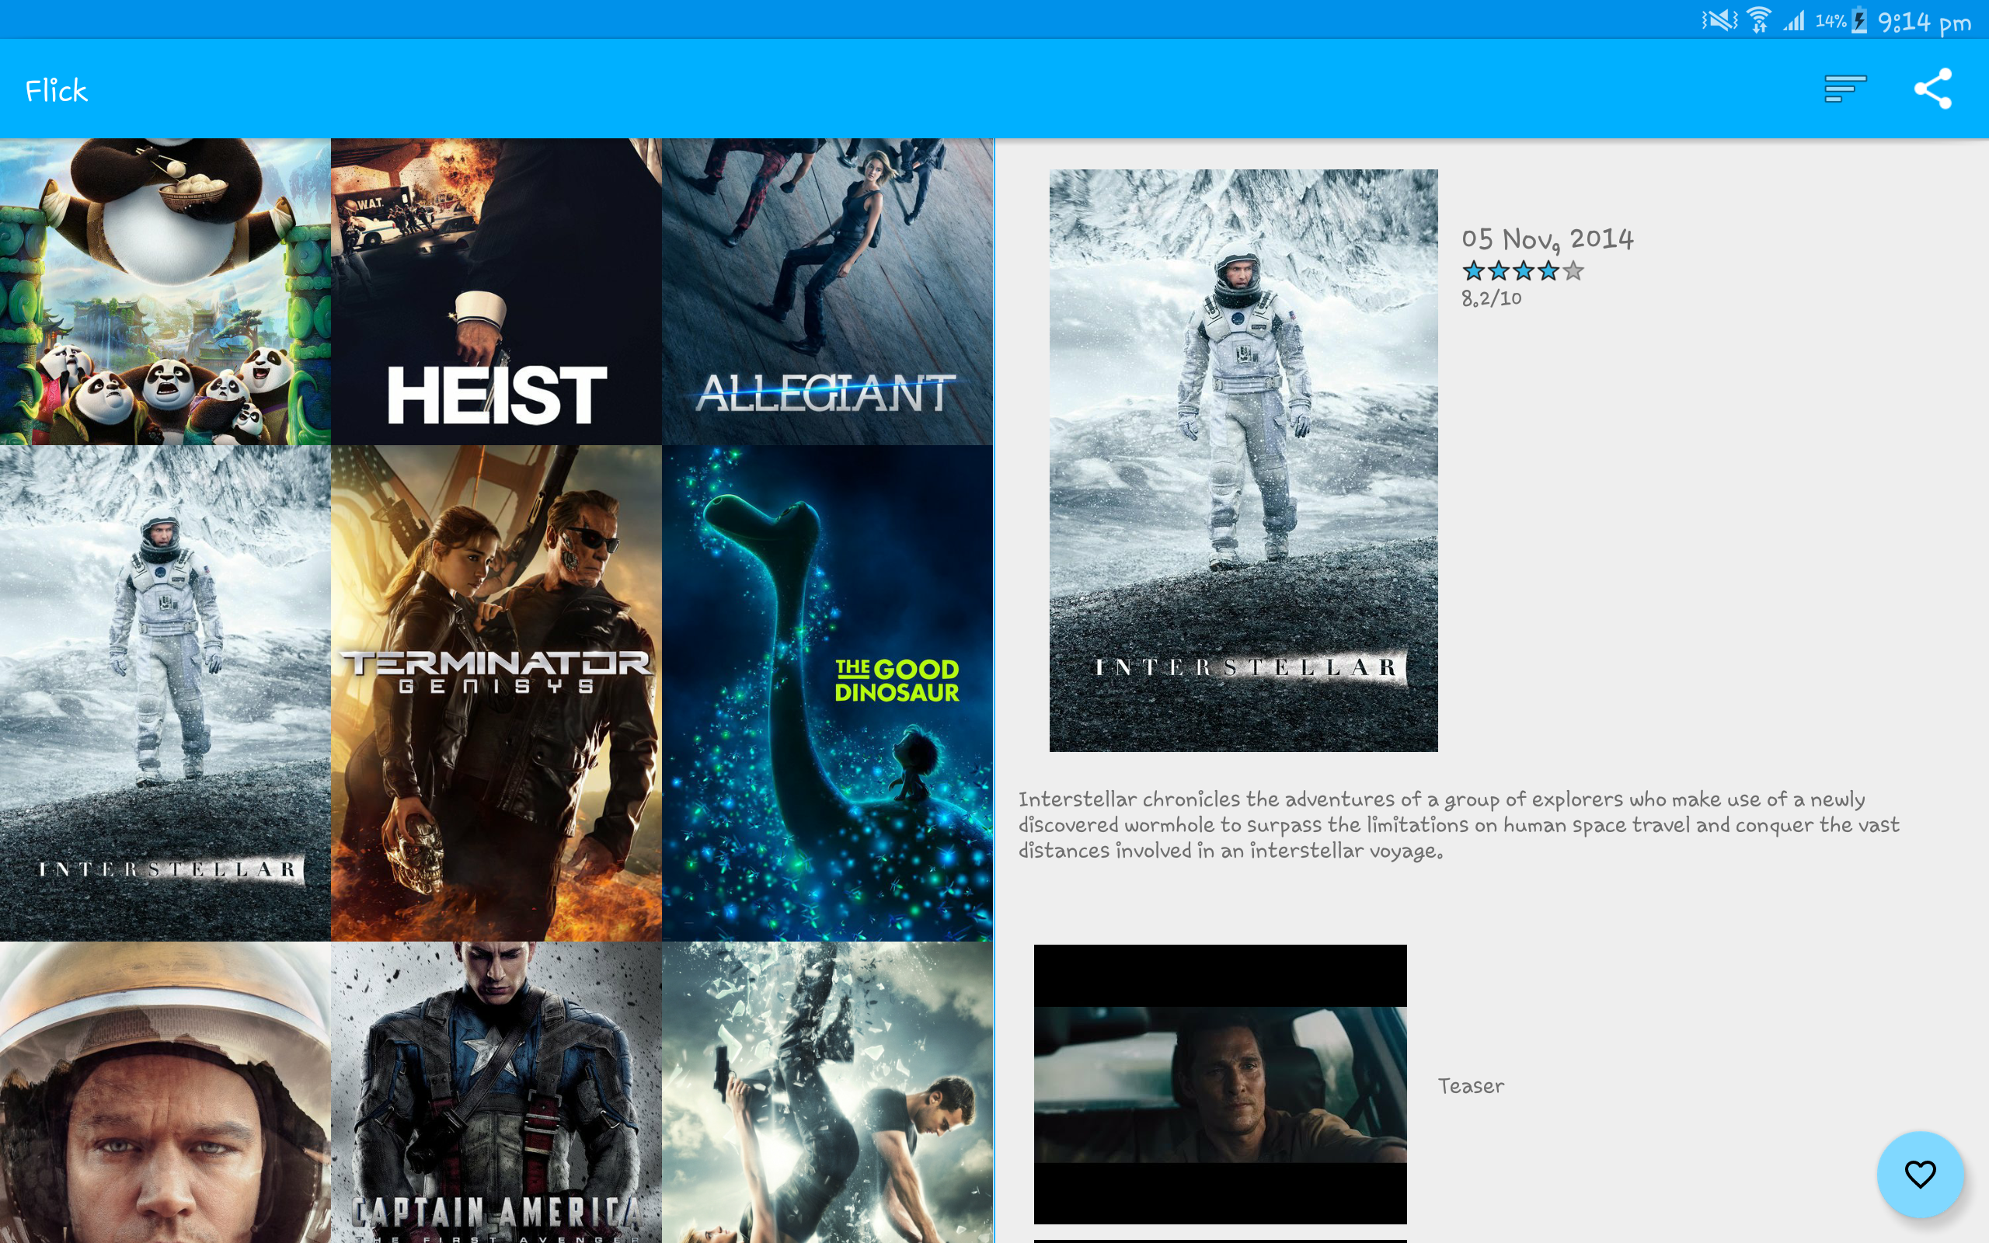
Task: Open the Allegiant movie poster
Action: pos(827,291)
